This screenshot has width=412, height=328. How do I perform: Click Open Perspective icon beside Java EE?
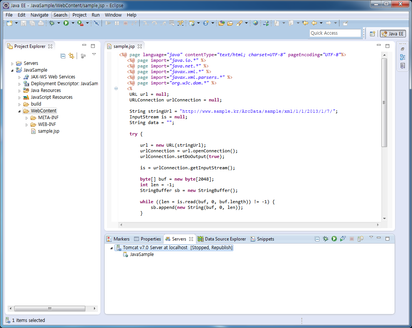pyautogui.click(x=372, y=34)
